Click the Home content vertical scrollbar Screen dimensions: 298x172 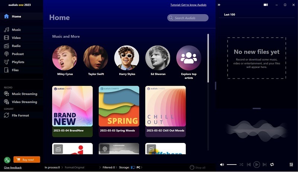208,58
